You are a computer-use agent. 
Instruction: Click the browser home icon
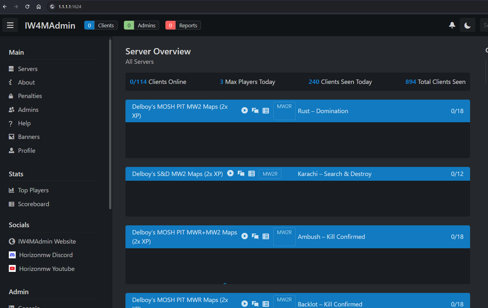pyautogui.click(x=39, y=7)
